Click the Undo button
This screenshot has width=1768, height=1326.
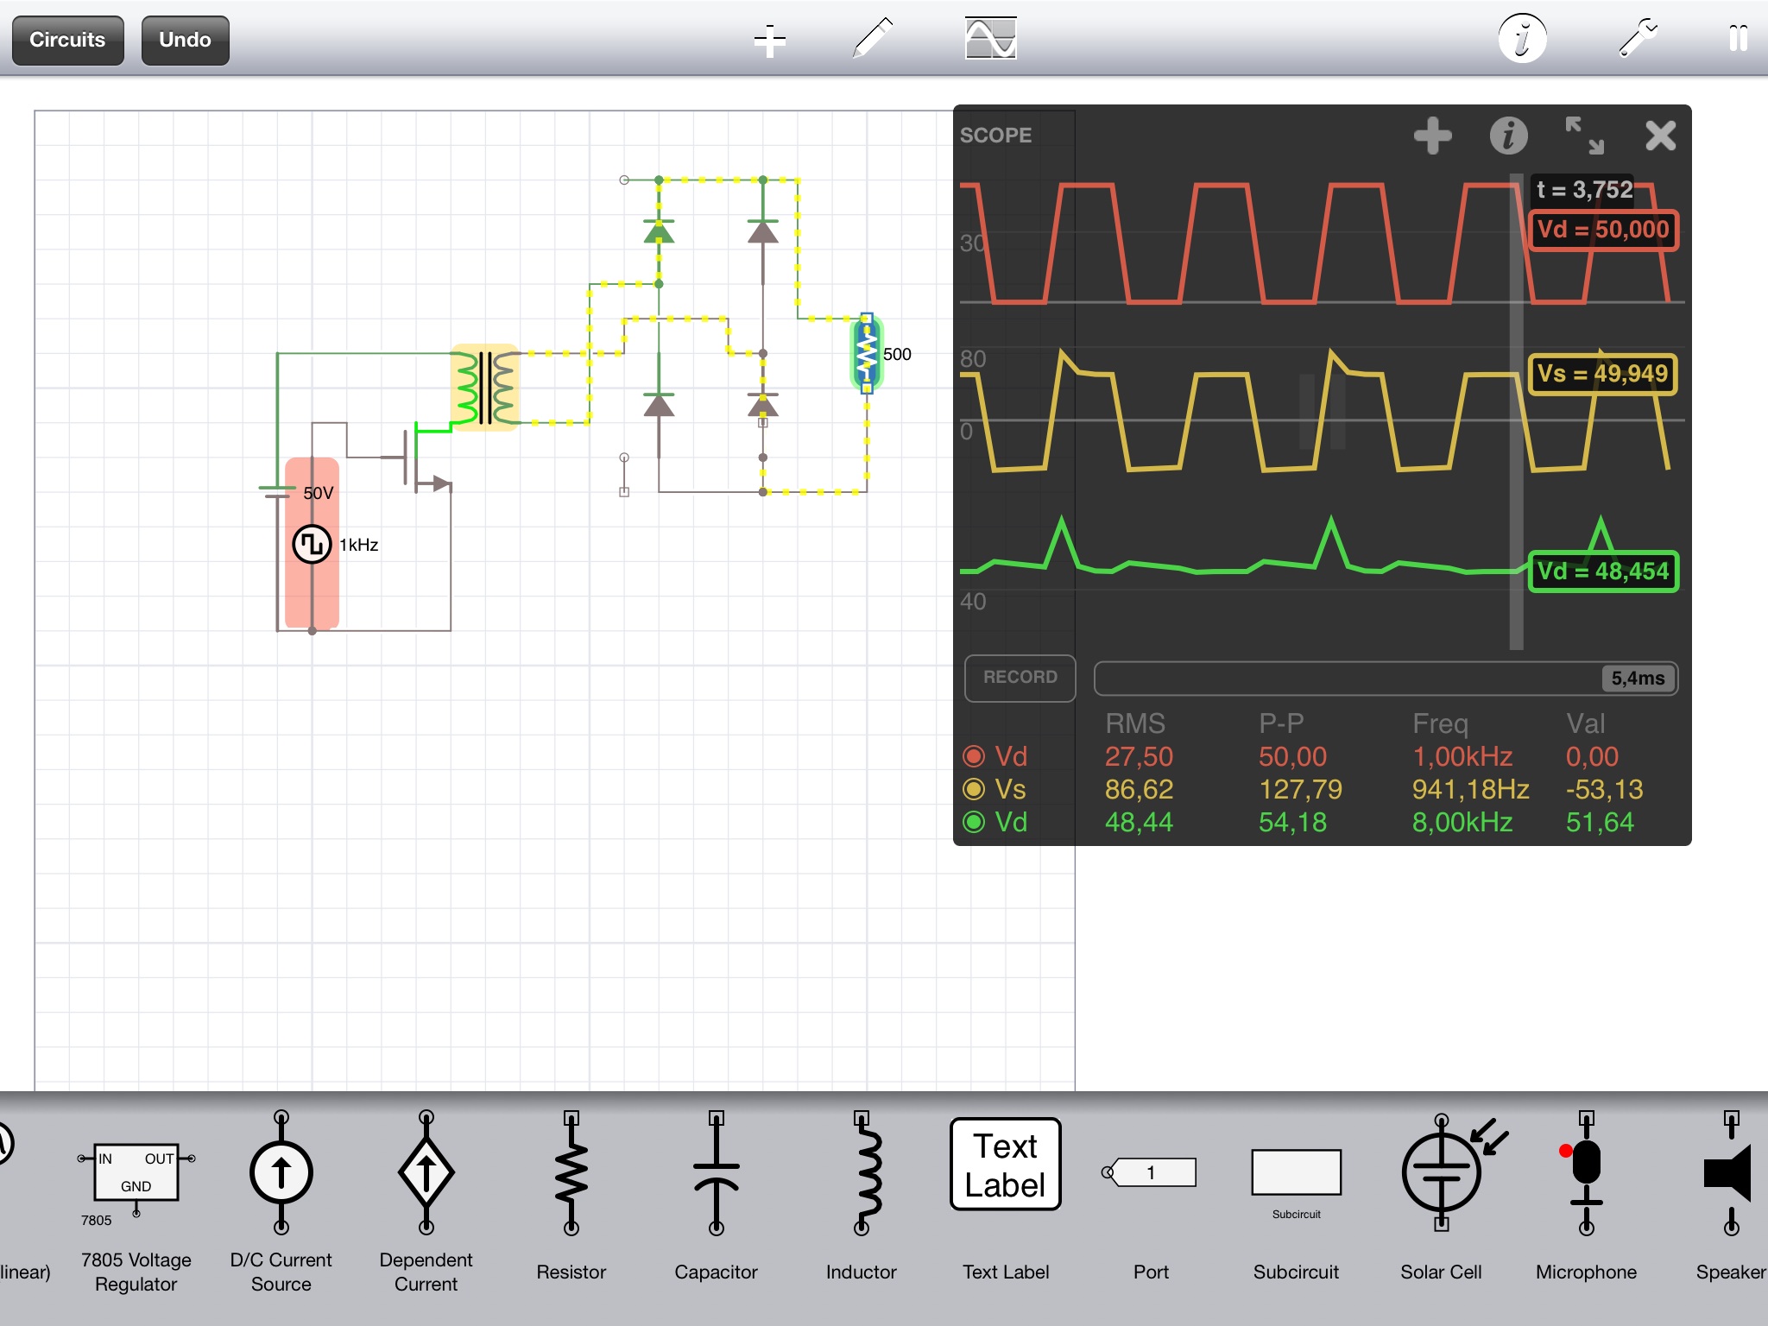(185, 41)
